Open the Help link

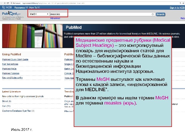click(x=182, y=18)
